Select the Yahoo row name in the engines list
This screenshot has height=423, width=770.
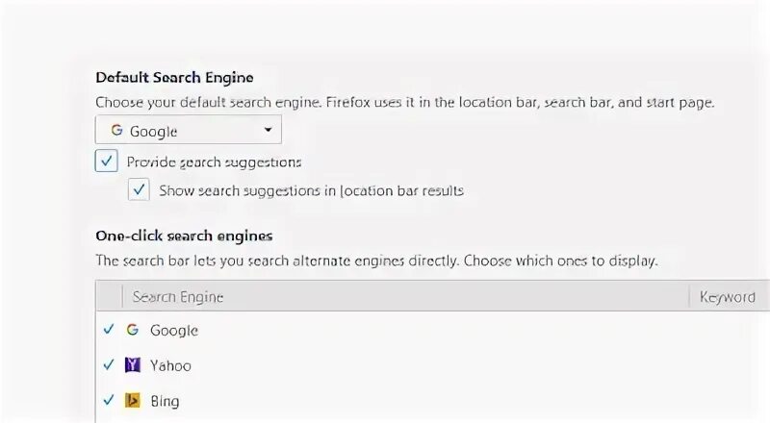(170, 365)
